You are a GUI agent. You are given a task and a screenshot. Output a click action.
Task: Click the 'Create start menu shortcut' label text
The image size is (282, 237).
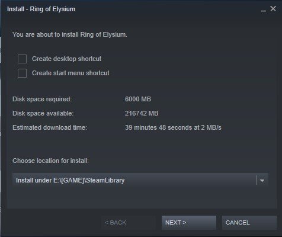point(70,73)
